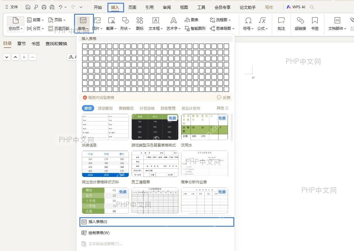Open the 分页 page break dropdown
This screenshot has height=251, width=354.
[x=35, y=28]
